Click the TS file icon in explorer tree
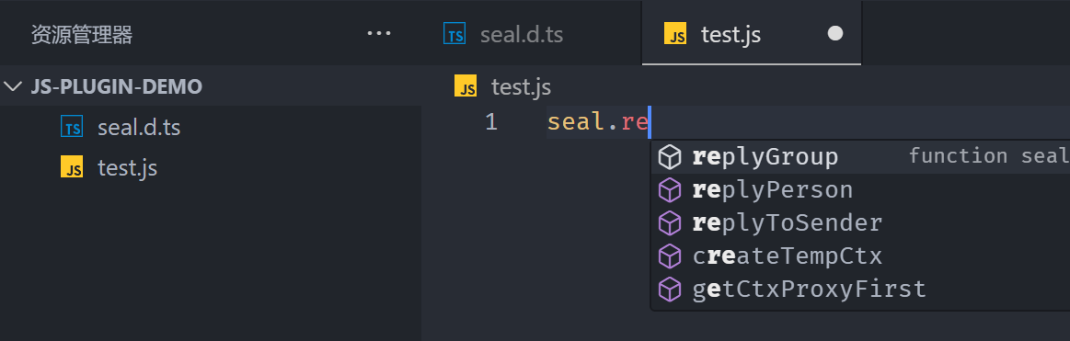The image size is (1070, 341). 72,127
